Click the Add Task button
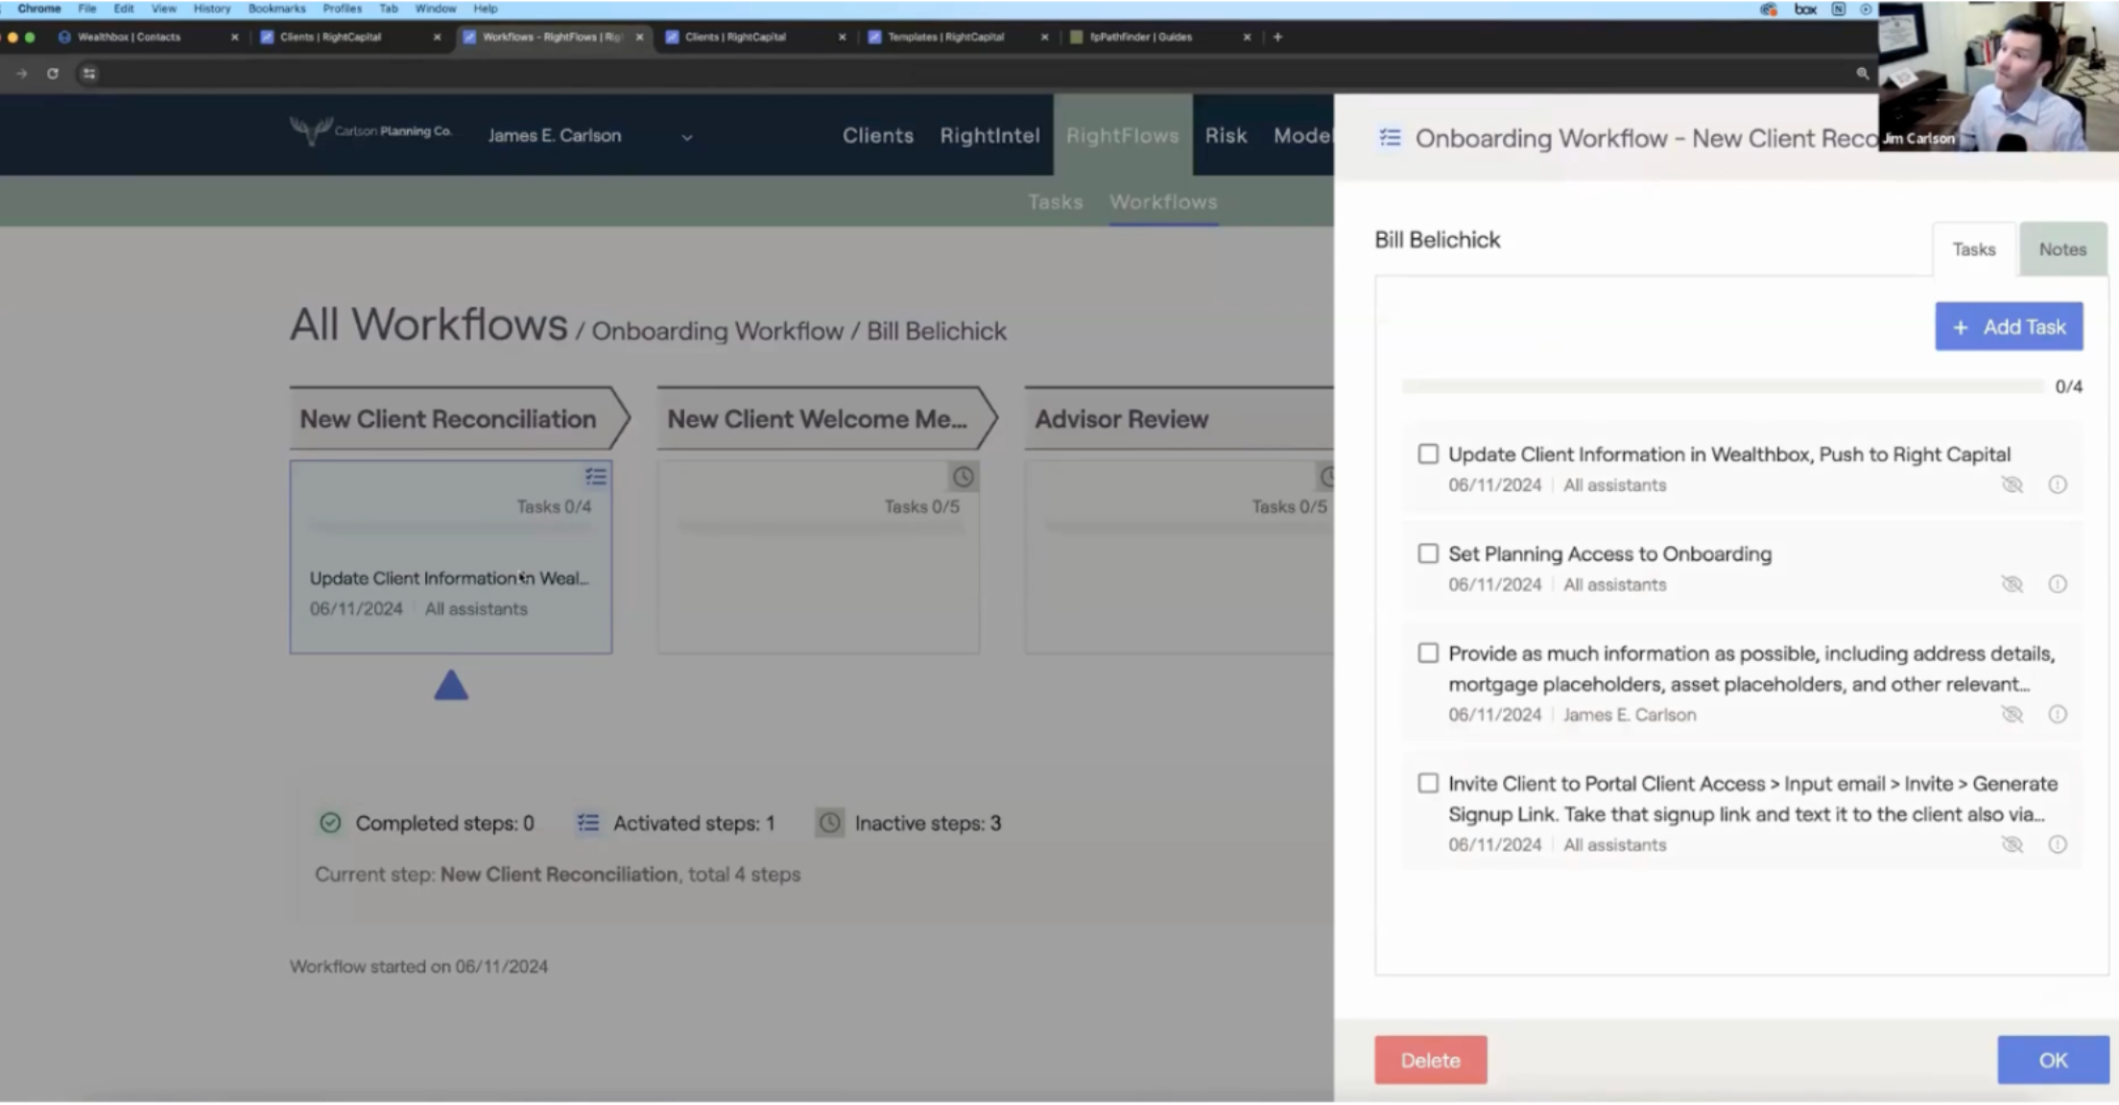Viewport: 2119px width, 1105px height. point(2009,327)
